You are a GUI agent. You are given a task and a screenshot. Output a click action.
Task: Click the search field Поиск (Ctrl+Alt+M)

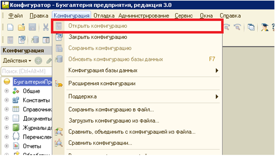(27, 71)
